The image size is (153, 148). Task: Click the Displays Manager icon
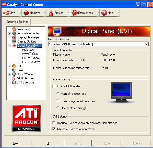(14, 37)
